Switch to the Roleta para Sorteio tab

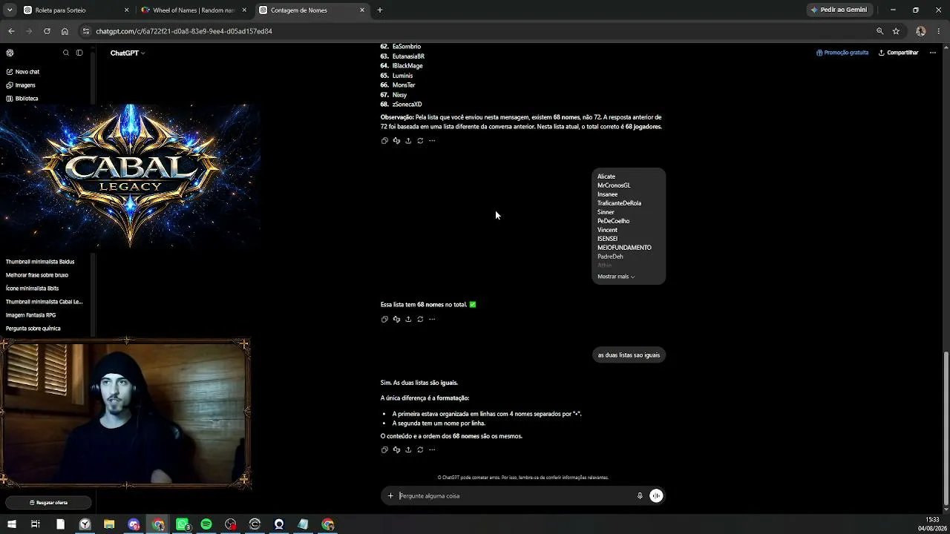[75, 10]
